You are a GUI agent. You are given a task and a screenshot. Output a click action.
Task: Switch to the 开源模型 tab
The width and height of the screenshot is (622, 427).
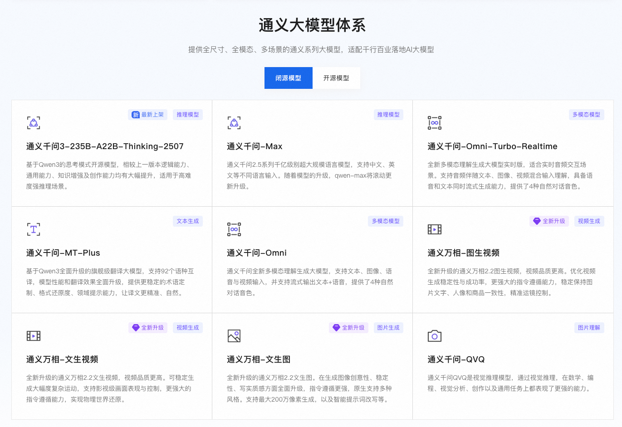point(336,78)
